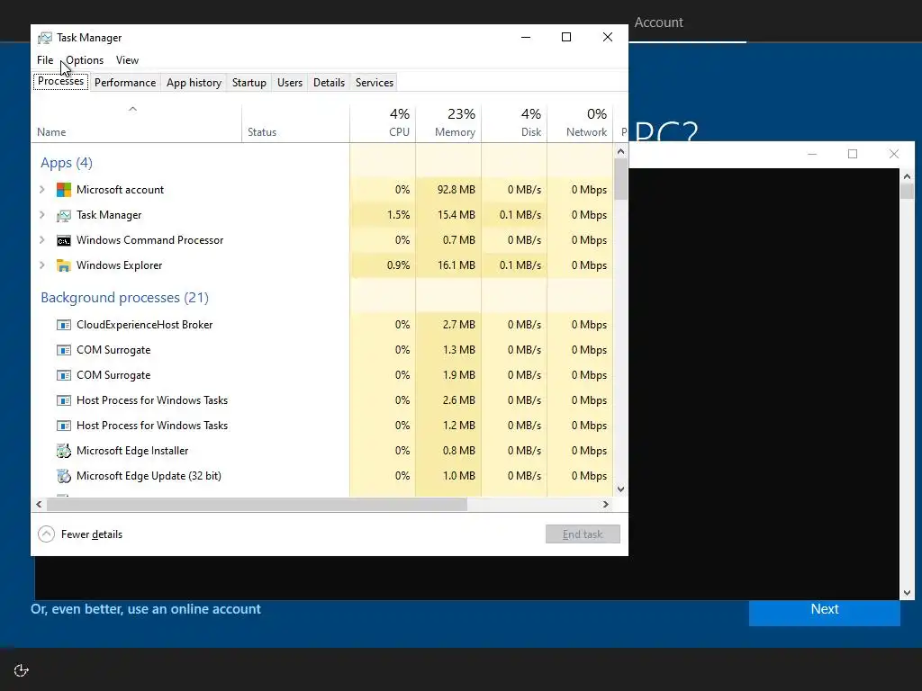
Task: Sort processes by Memory column
Action: coord(448,124)
